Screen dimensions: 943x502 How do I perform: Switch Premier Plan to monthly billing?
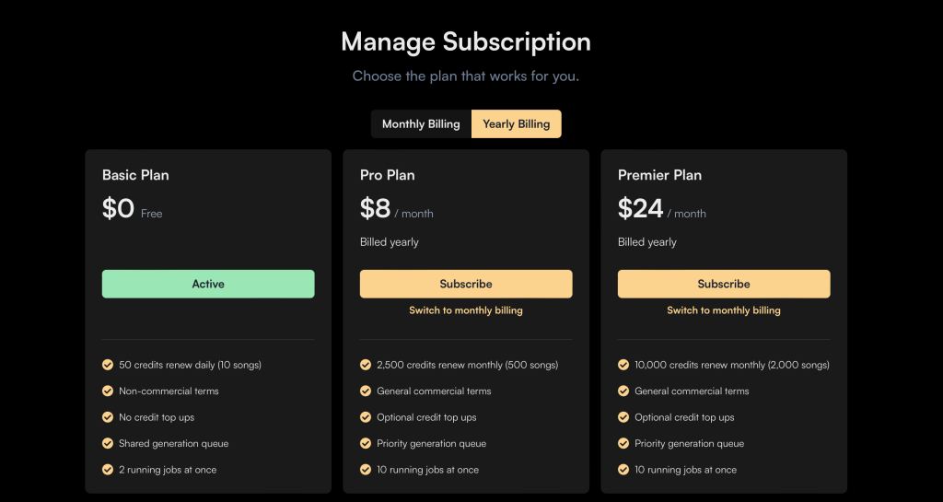724,310
